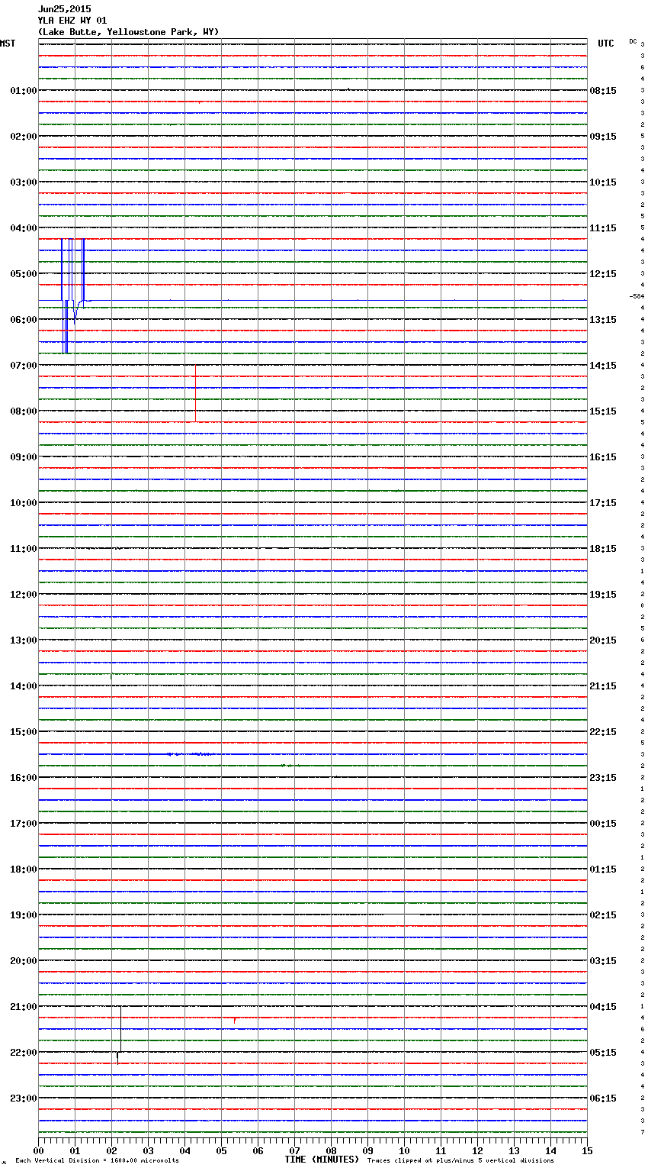Click the 03 minute tick label
This screenshot has height=1171, width=648.
point(148,1150)
